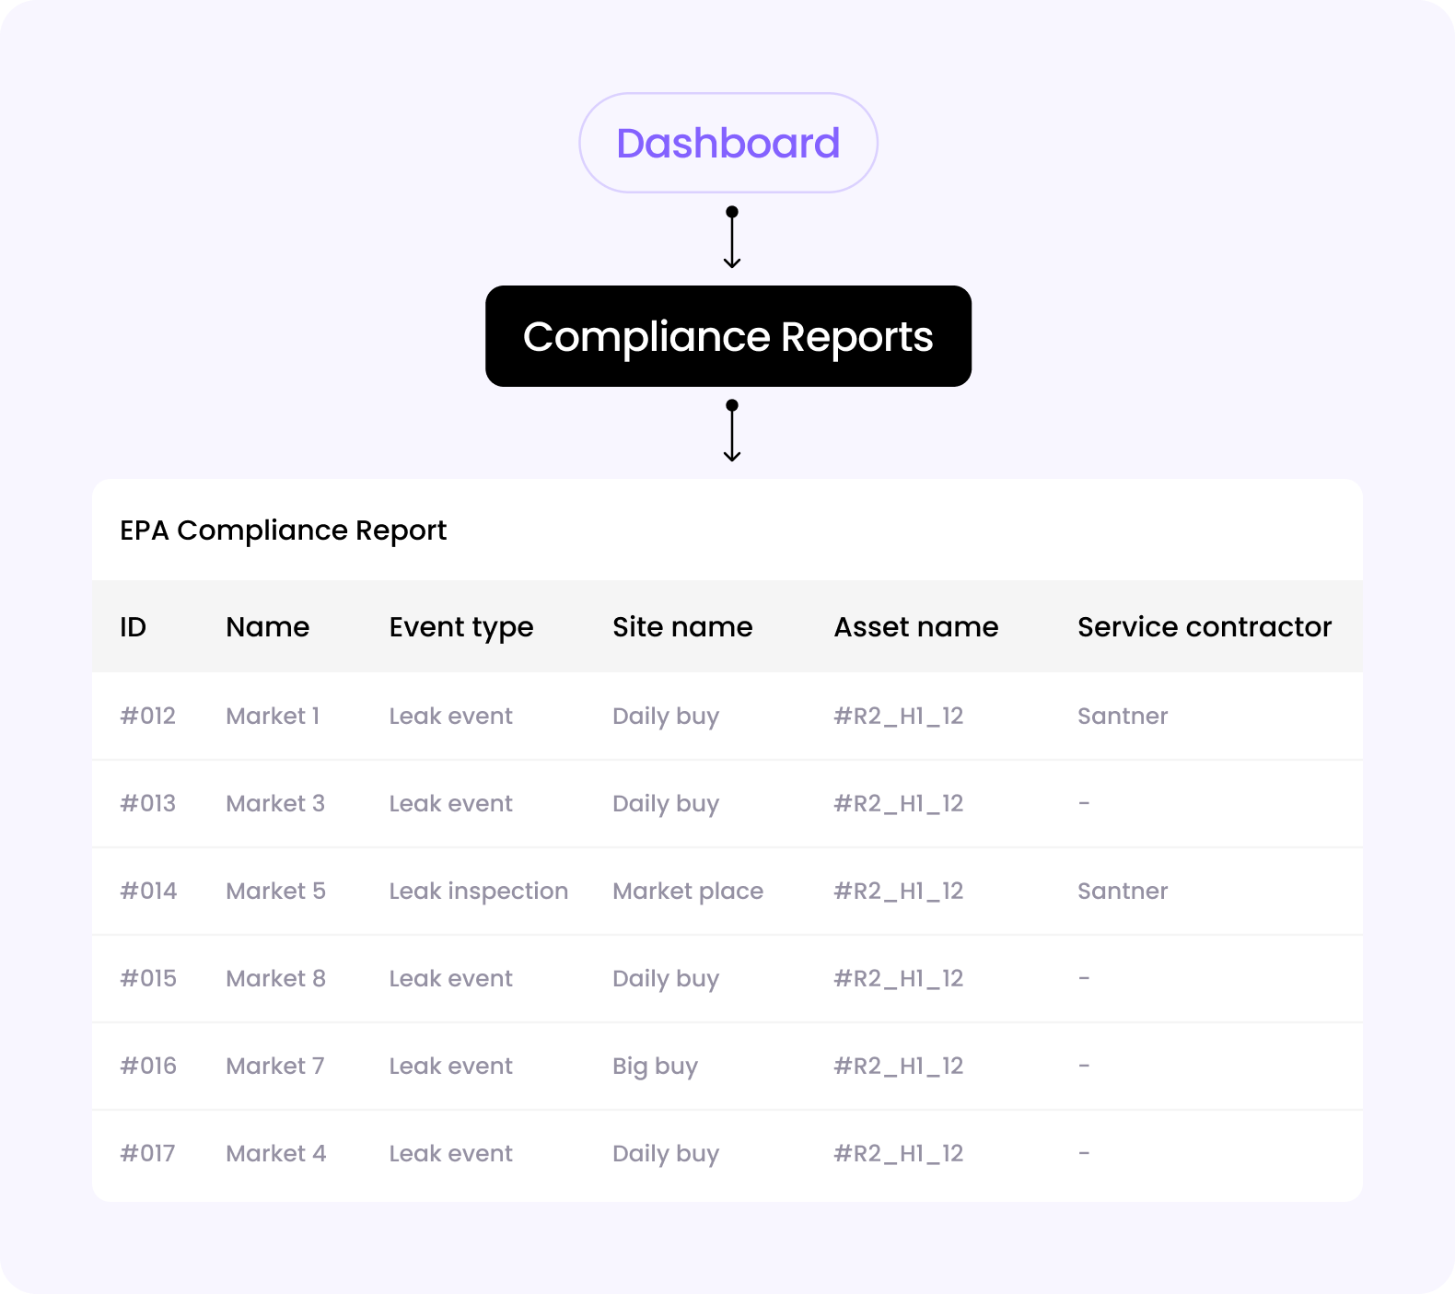Click the Dashboard pill button
The height and width of the screenshot is (1294, 1455).
pos(727,143)
